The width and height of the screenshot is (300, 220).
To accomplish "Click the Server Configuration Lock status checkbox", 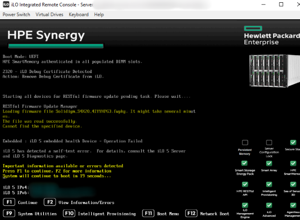I will (x=269, y=142).
